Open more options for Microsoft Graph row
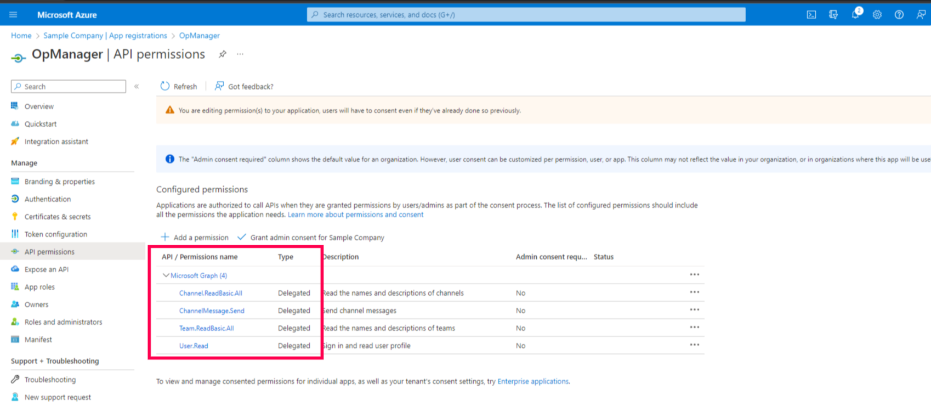 coord(695,274)
